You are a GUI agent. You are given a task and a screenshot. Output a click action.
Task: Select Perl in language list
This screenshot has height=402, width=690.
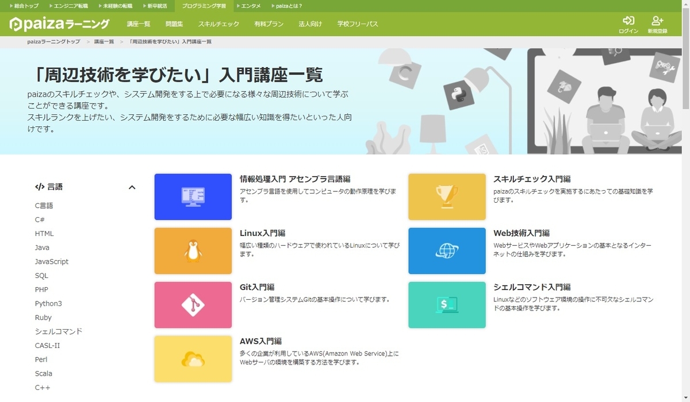tap(41, 360)
